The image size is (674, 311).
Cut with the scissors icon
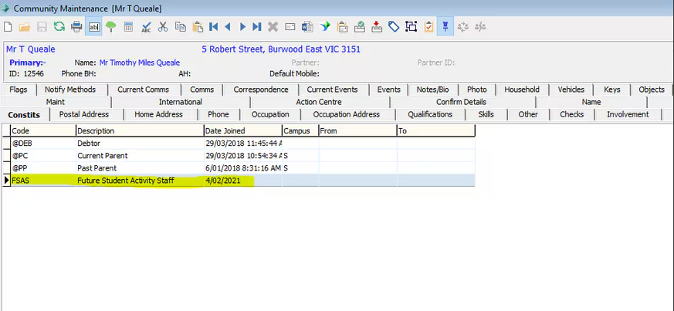(x=163, y=27)
